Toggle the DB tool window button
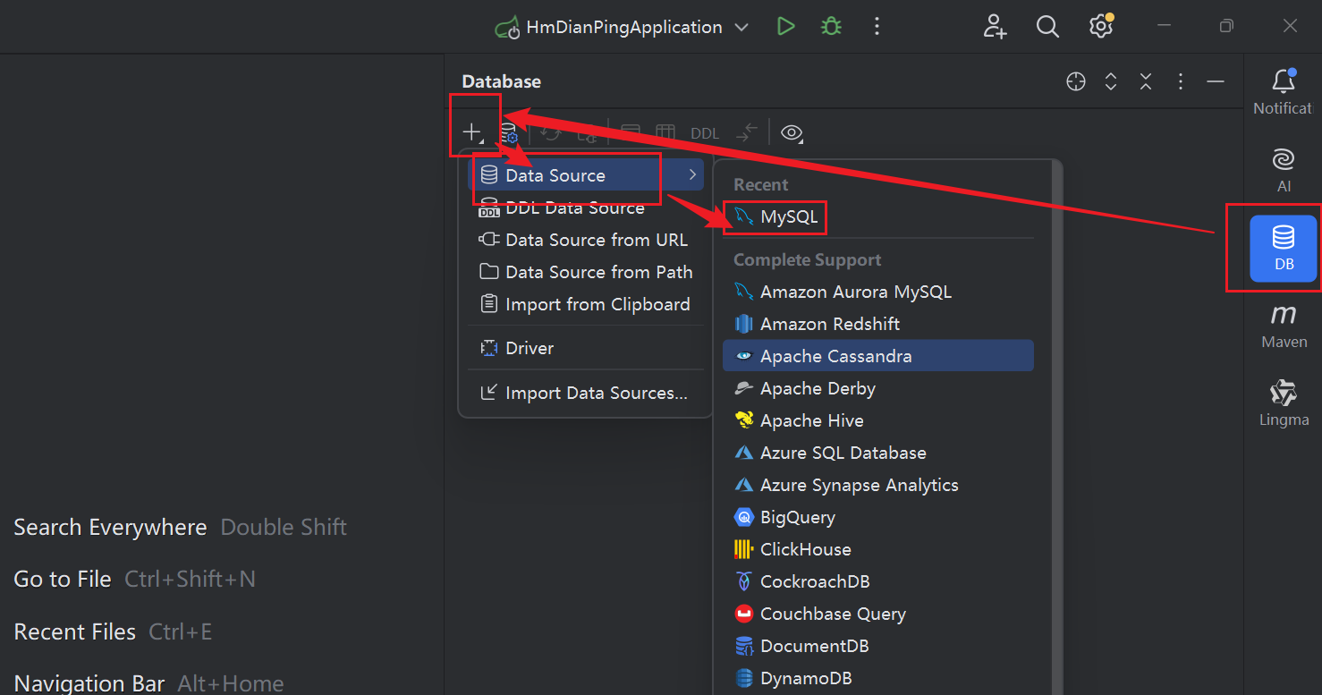Image resolution: width=1322 pixels, height=695 pixels. pyautogui.click(x=1284, y=248)
